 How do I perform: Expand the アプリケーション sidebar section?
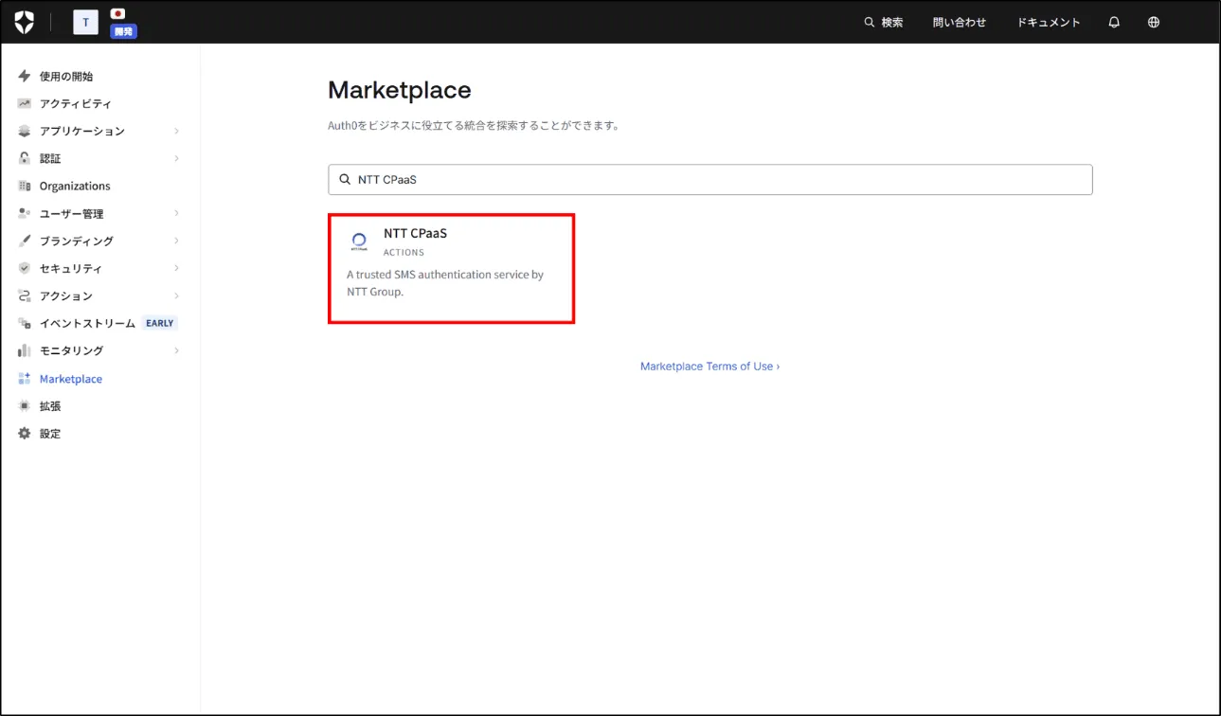click(x=176, y=132)
